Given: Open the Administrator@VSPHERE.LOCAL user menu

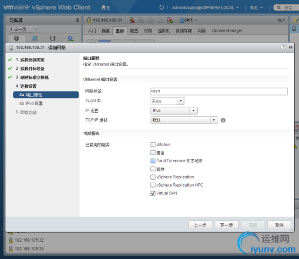Looking at the screenshot, I should 205,8.
